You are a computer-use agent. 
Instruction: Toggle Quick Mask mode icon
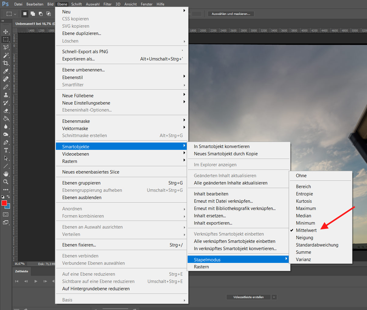(x=6, y=215)
